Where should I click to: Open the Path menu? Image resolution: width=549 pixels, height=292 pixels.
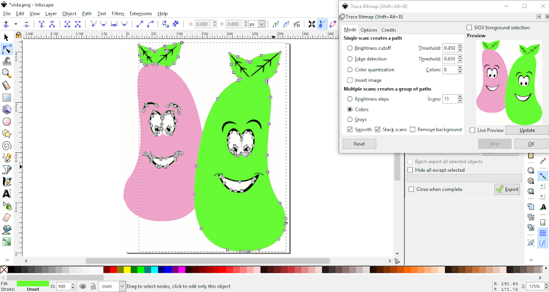[86, 13]
